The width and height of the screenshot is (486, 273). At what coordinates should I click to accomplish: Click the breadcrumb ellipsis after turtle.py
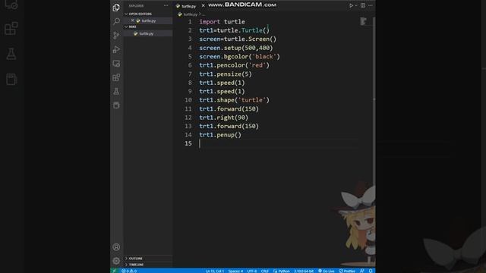tap(204, 14)
